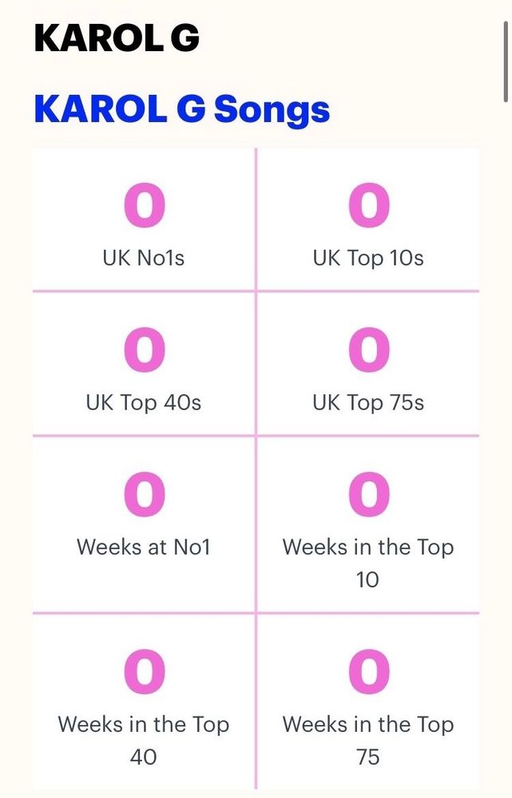Click the page scrollbar thumb
Viewport: 512px width, 798px height.
[x=506, y=61]
